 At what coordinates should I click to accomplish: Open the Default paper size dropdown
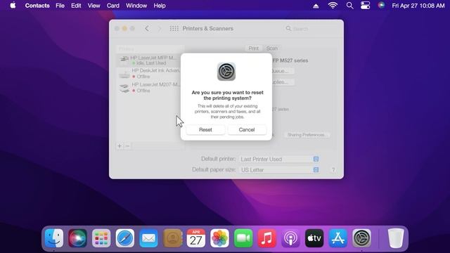pos(279,170)
